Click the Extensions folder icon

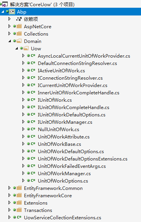coord(19,203)
